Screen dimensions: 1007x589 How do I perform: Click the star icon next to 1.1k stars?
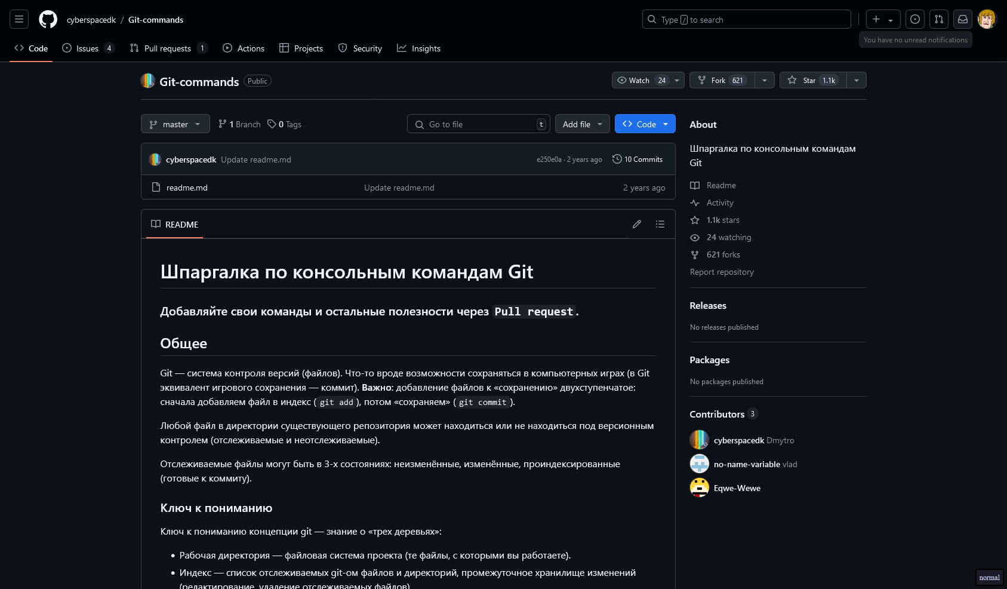pyautogui.click(x=695, y=220)
